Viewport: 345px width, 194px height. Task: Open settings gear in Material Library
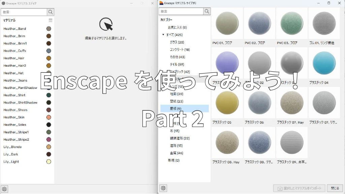pos(163,188)
